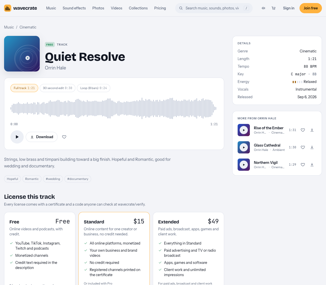Open the Videos section
The height and width of the screenshot is (285, 326).
(x=116, y=8)
